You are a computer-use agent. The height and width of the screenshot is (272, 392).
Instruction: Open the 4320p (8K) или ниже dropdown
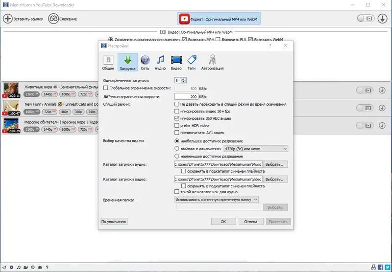click(x=256, y=149)
